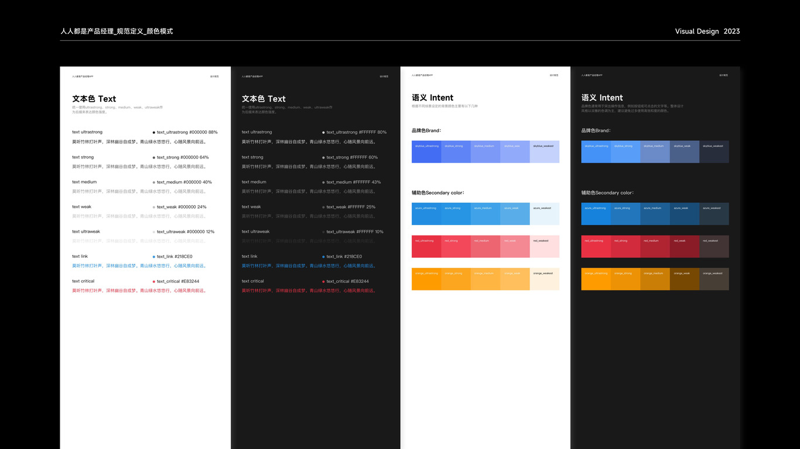This screenshot has height=449, width=800.
Task: Click skyblue_ultrastrong swatch in light Intent panel
Action: pos(426,151)
